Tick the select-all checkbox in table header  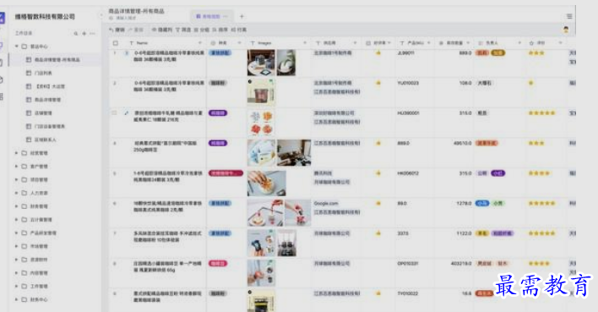[116, 43]
